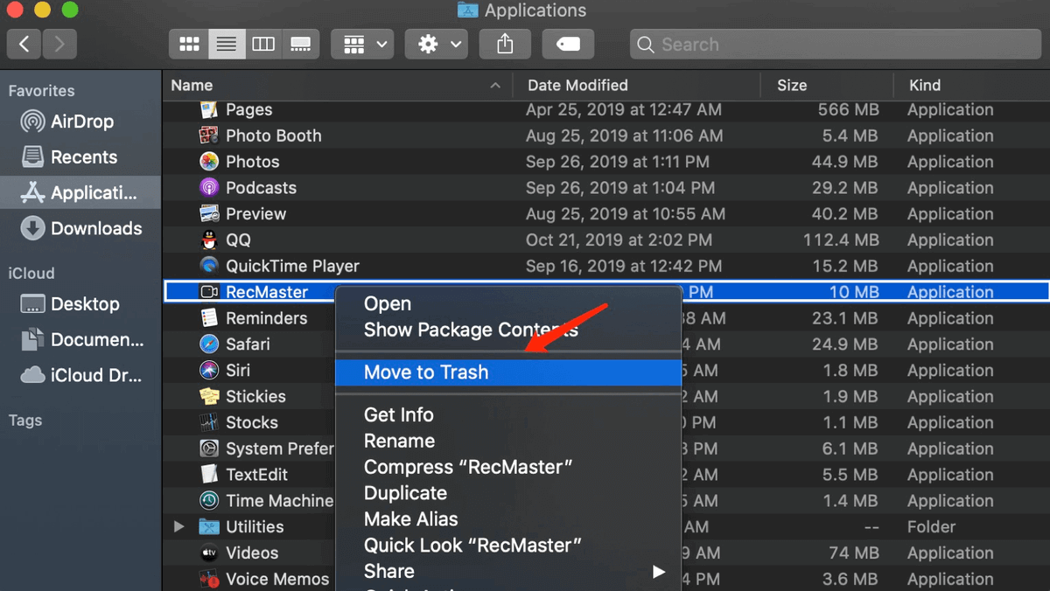Select the Preview app icon
This screenshot has width=1050, height=591.
208,214
